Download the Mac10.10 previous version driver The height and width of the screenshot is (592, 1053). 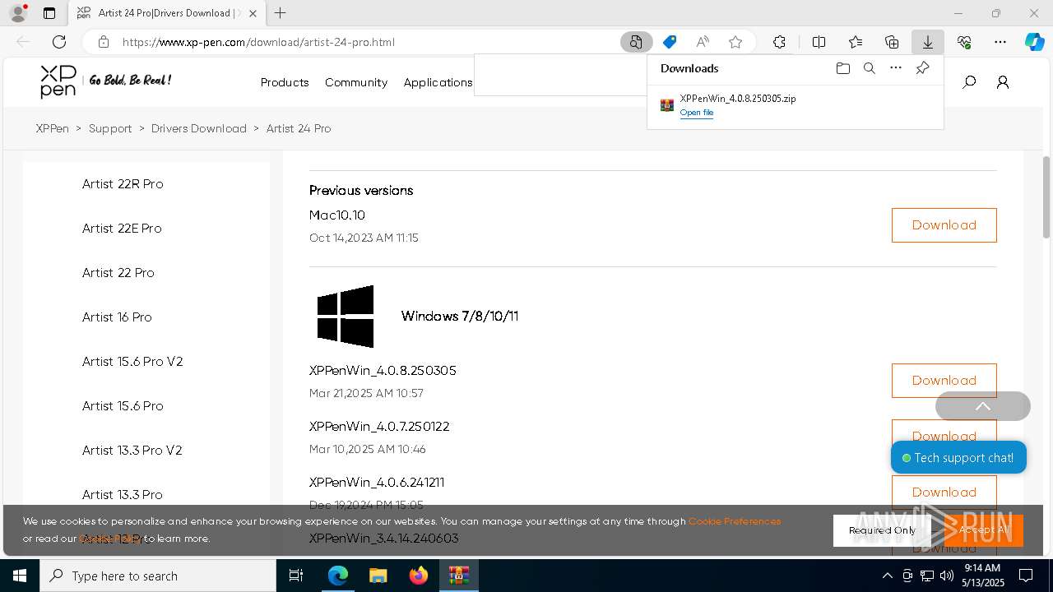coord(944,225)
